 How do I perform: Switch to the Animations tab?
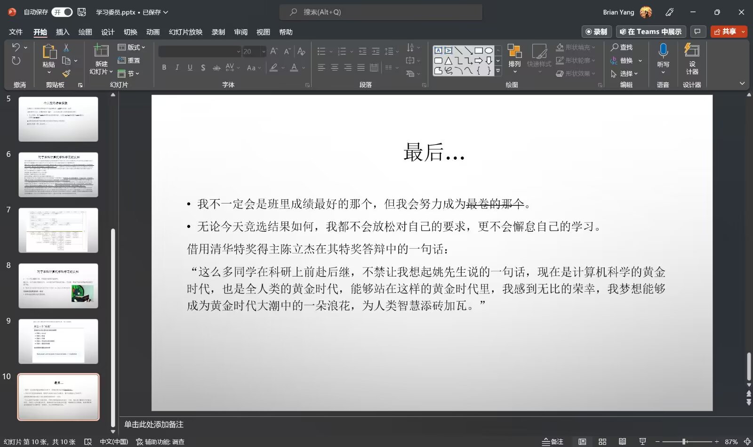pyautogui.click(x=153, y=32)
